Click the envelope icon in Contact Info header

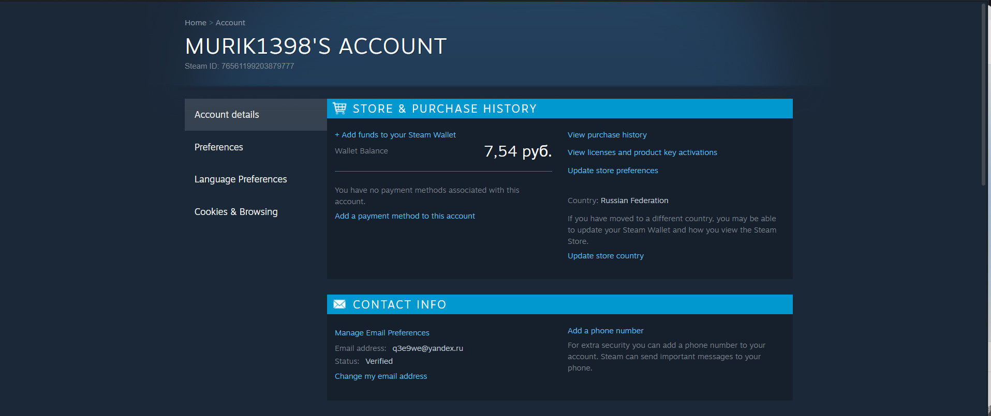coord(339,304)
